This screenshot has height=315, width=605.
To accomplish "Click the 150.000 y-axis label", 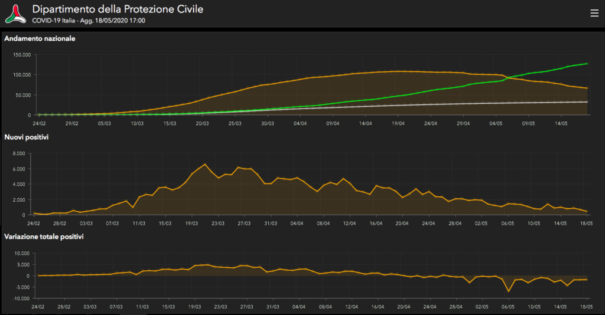I will (x=21, y=55).
